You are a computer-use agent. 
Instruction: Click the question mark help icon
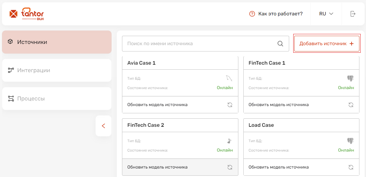pyautogui.click(x=252, y=14)
